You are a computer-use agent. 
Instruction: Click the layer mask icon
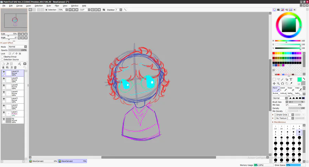coord(25,64)
